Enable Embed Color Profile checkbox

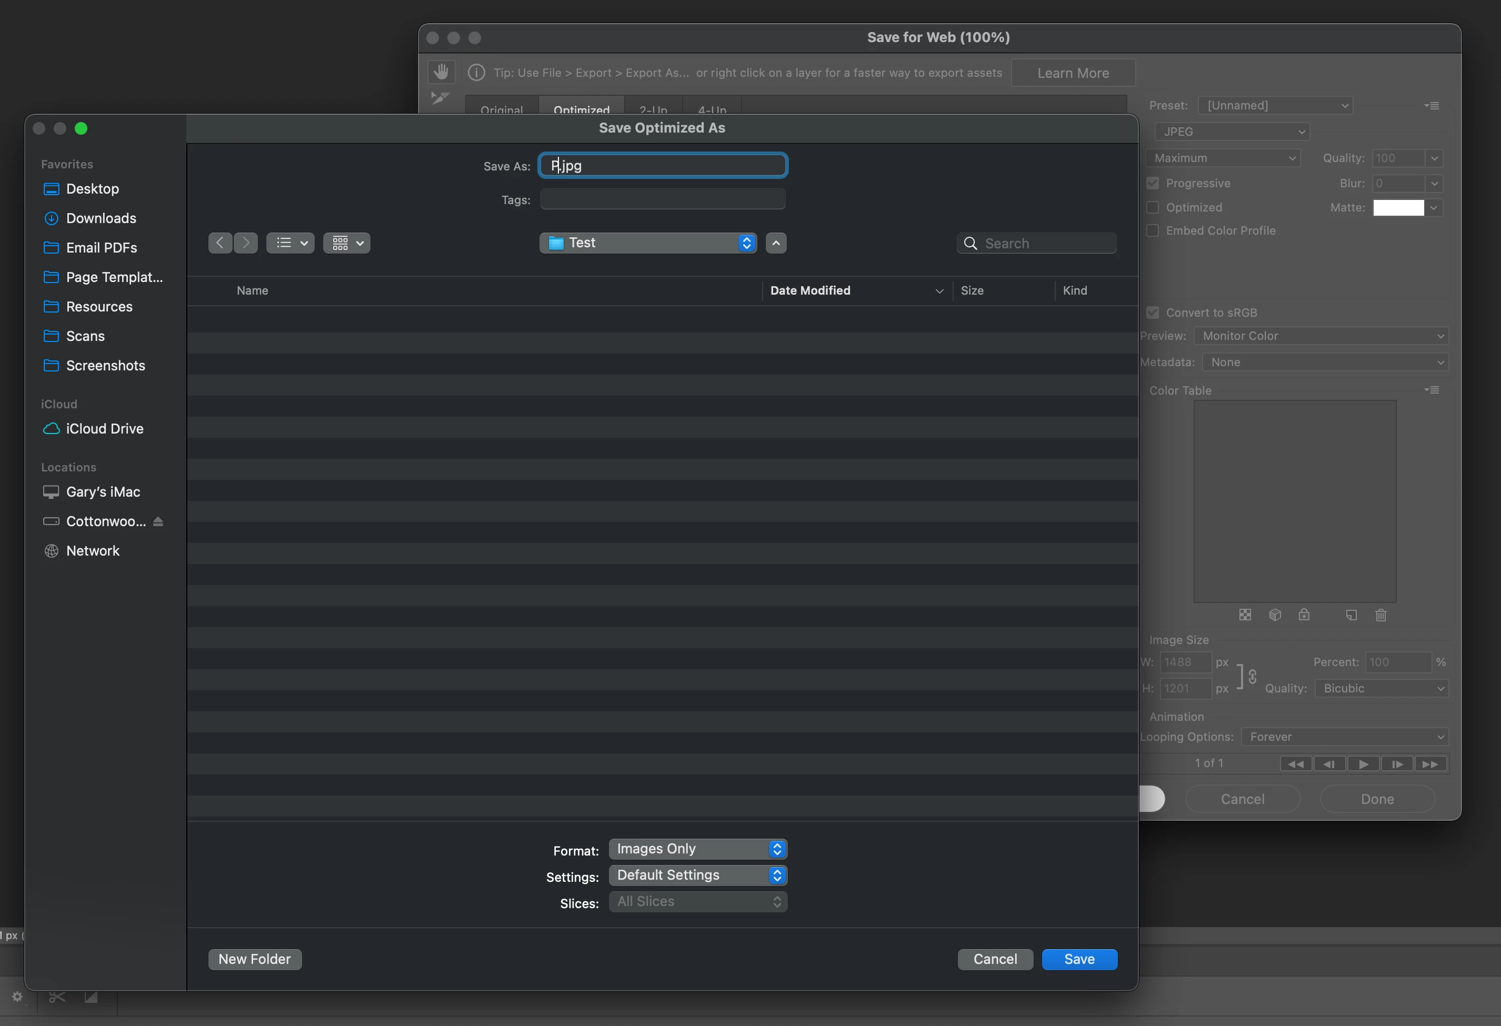click(x=1153, y=230)
